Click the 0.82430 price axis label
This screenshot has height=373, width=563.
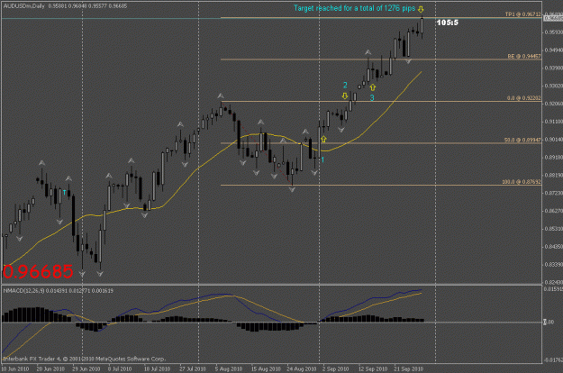[x=553, y=283]
